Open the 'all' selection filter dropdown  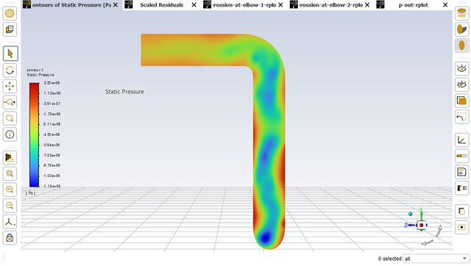(x=436, y=259)
